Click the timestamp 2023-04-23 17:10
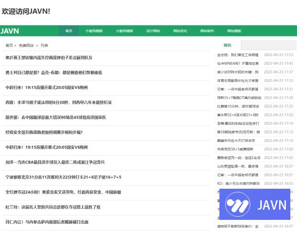Image resolution: width=297 pixels, height=231 pixels. (278, 141)
